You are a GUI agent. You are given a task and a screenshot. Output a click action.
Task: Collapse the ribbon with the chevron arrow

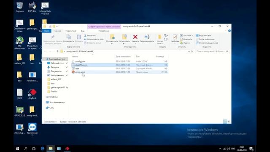pos(226,31)
